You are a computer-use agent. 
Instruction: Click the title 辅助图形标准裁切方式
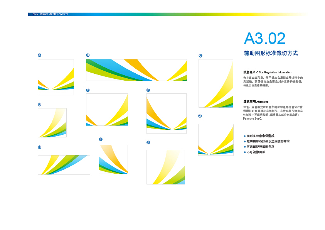coord(271,53)
